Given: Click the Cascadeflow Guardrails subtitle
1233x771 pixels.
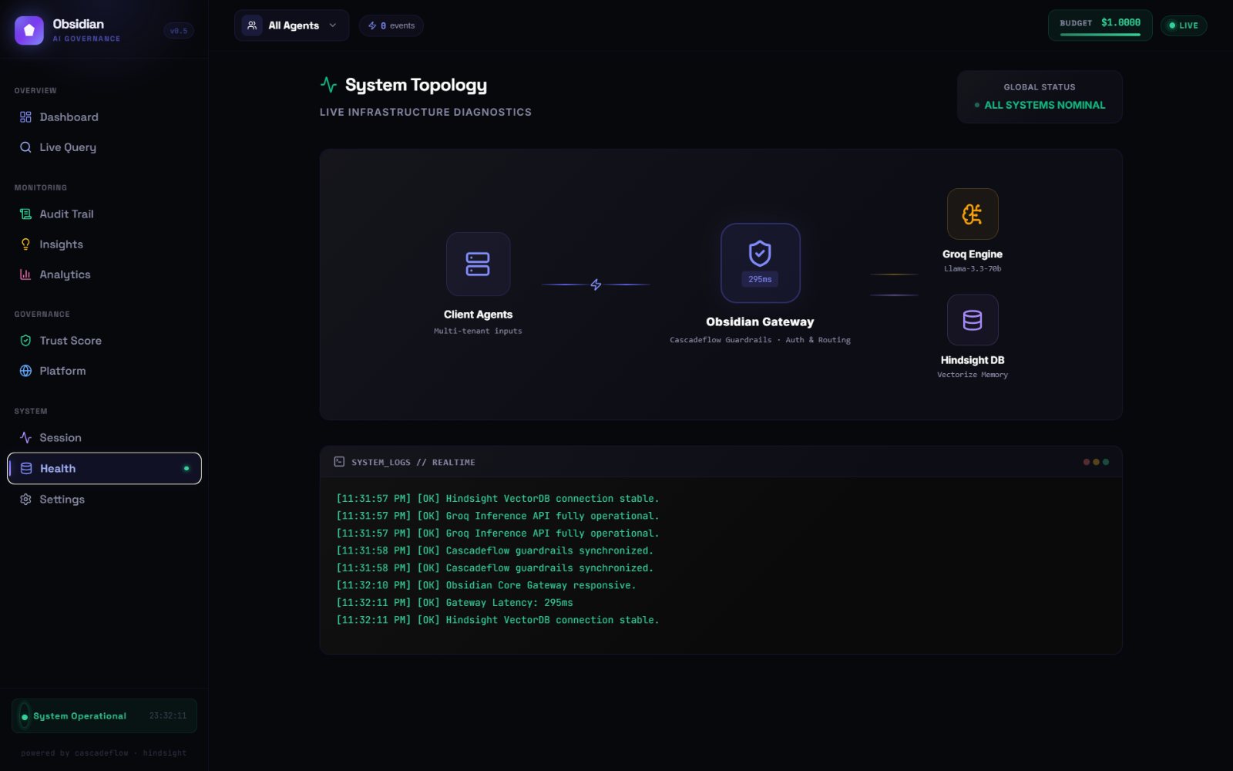Looking at the screenshot, I should point(760,340).
